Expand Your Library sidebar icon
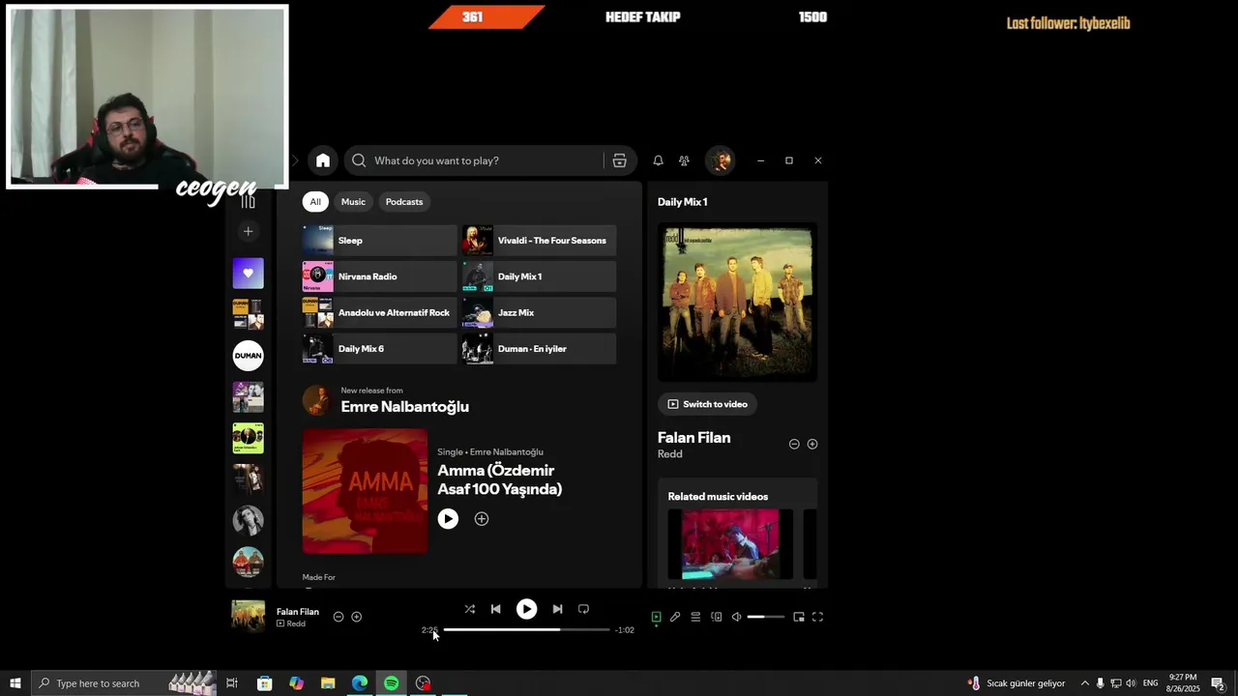The height and width of the screenshot is (696, 1238). point(249,201)
